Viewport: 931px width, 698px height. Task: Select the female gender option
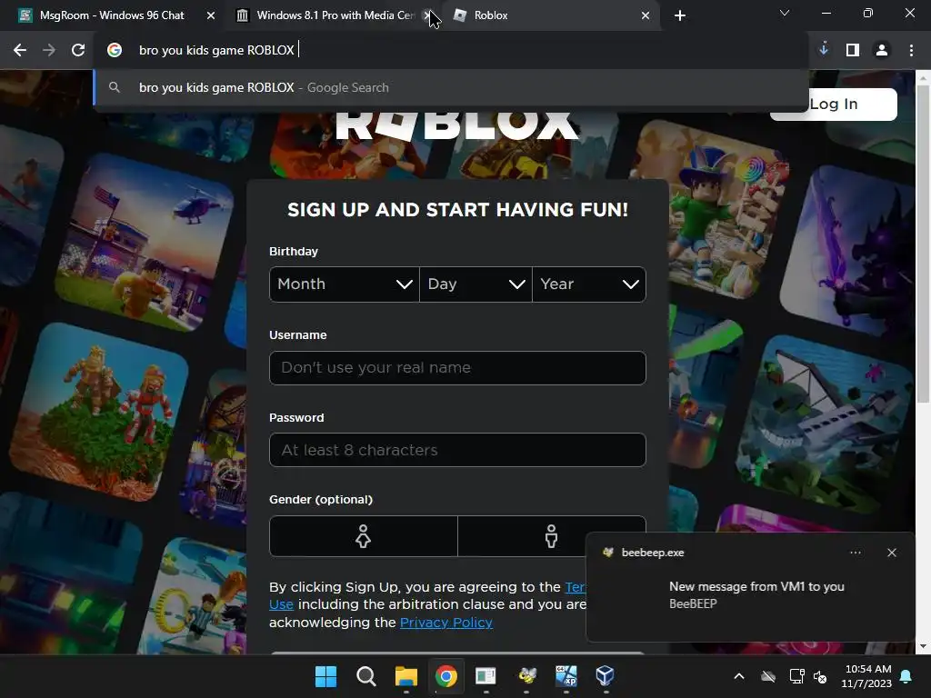pos(364,536)
